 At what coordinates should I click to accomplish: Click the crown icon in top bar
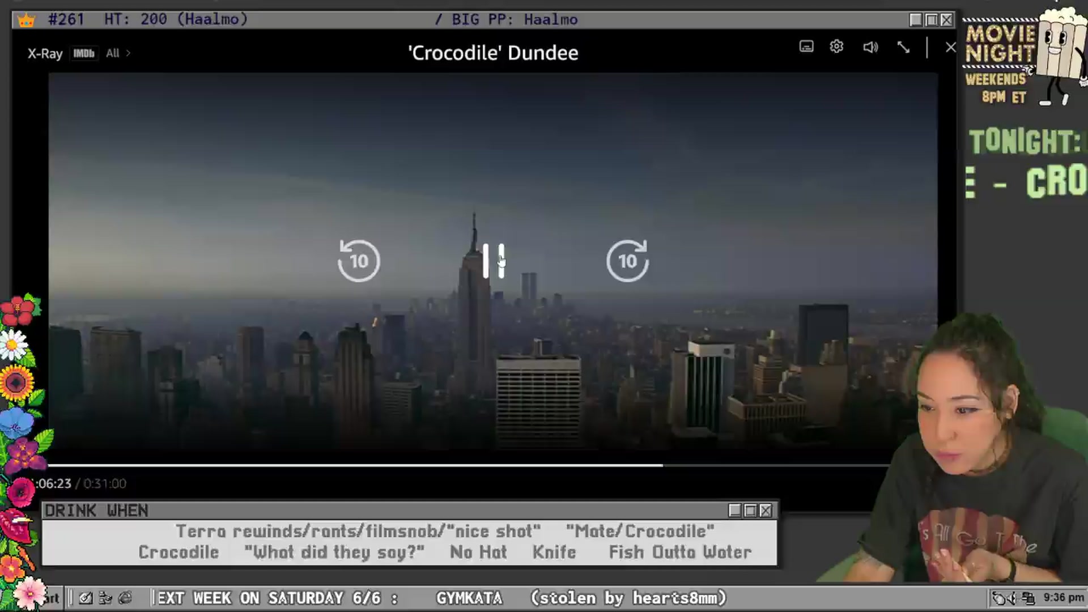point(26,20)
